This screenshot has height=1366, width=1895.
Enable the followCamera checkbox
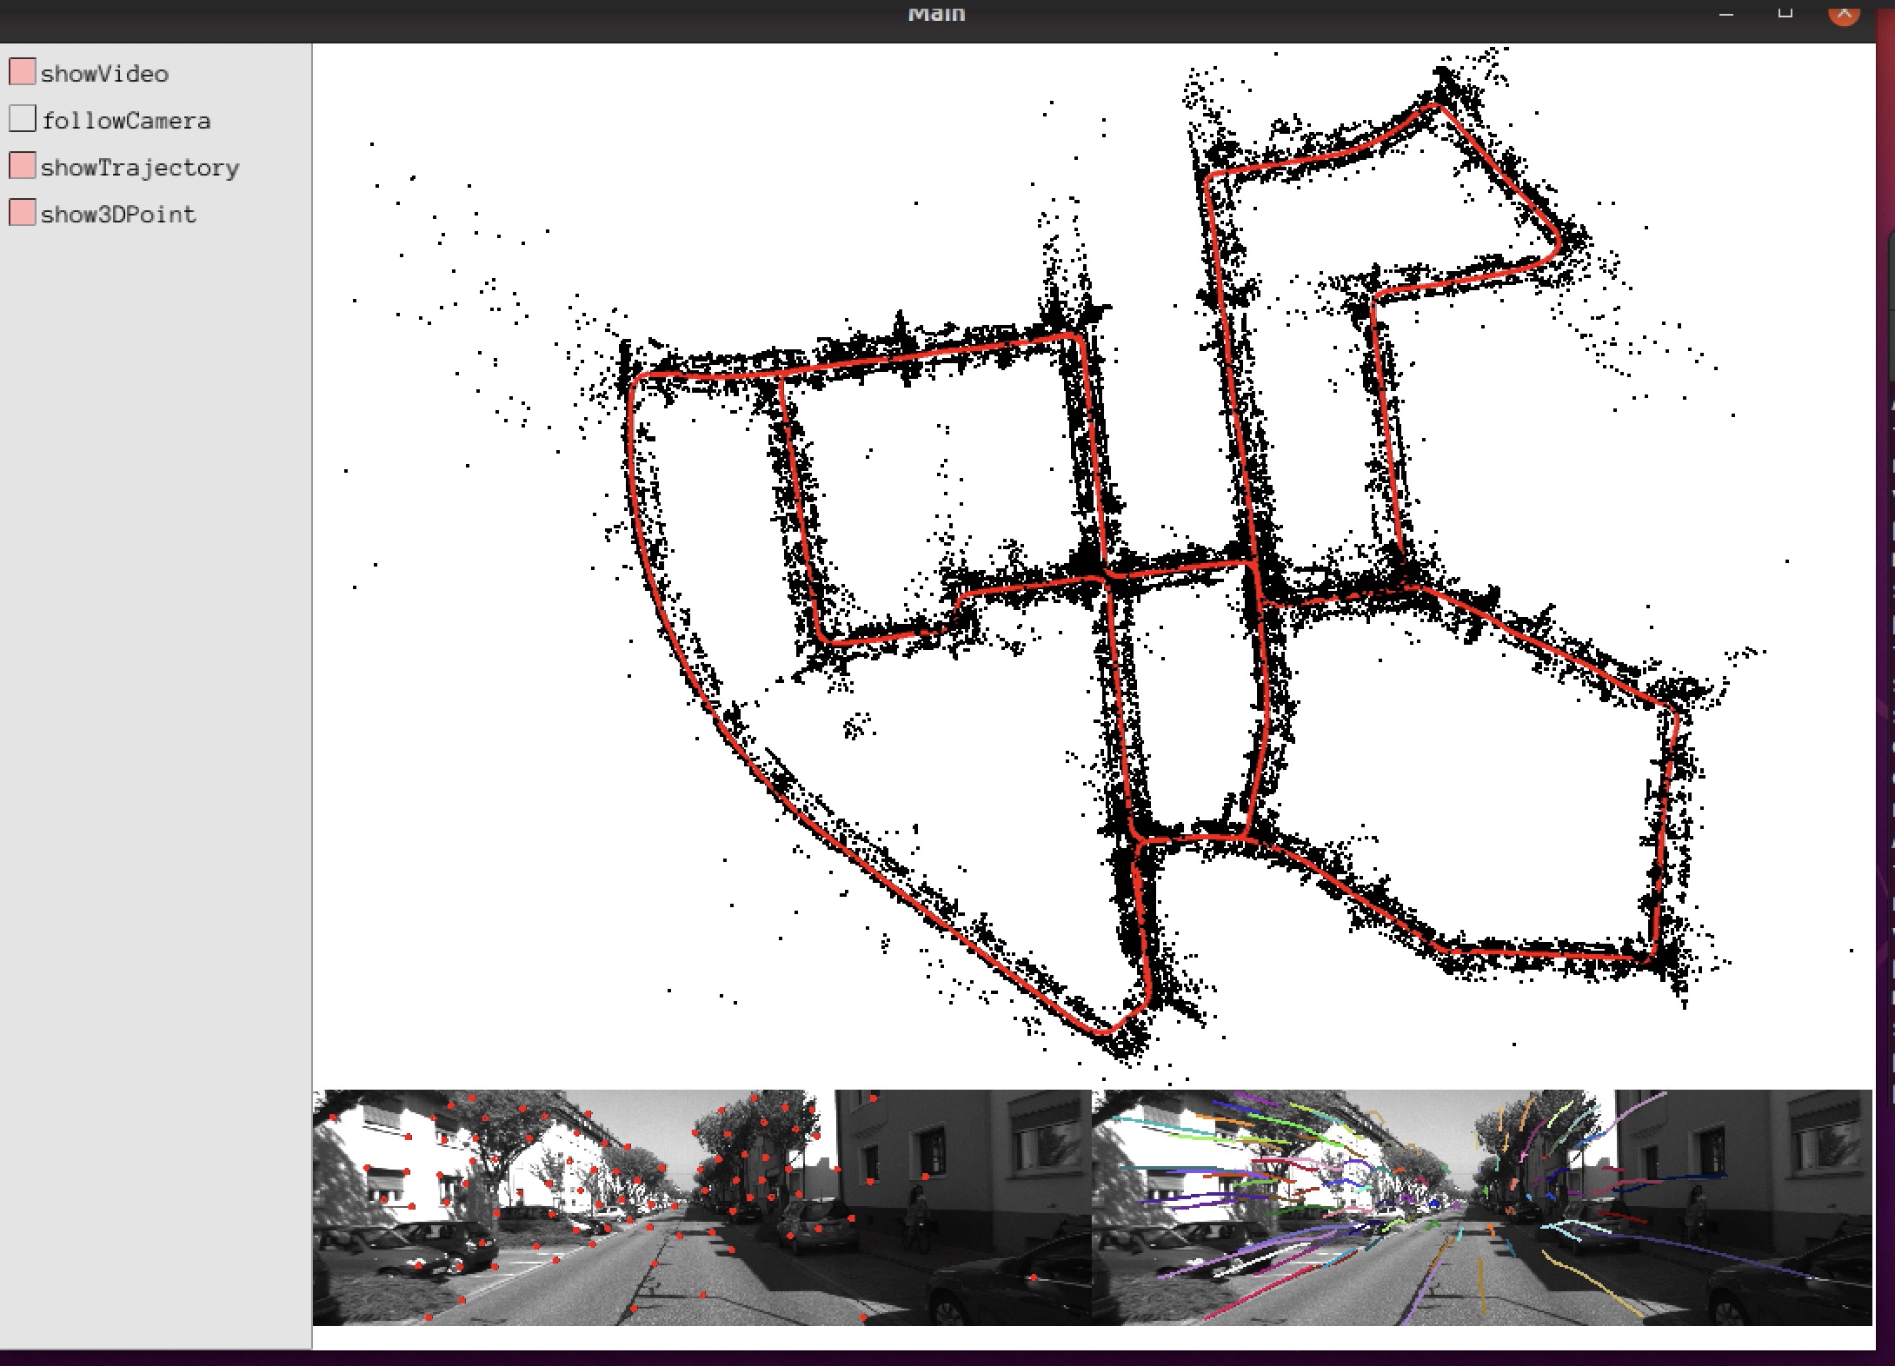tap(23, 119)
